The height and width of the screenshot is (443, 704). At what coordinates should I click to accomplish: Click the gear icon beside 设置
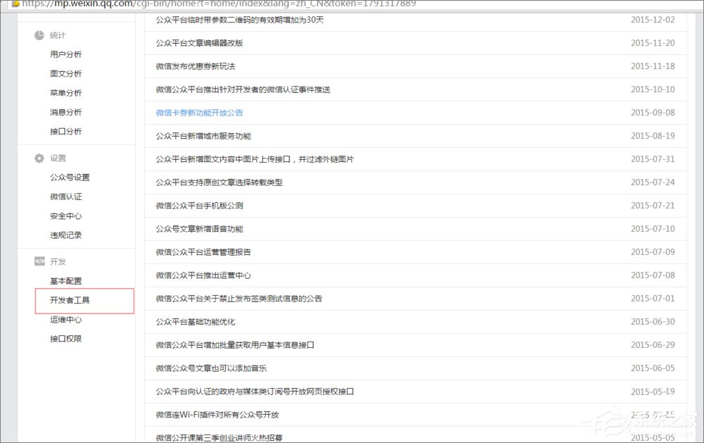(x=39, y=158)
